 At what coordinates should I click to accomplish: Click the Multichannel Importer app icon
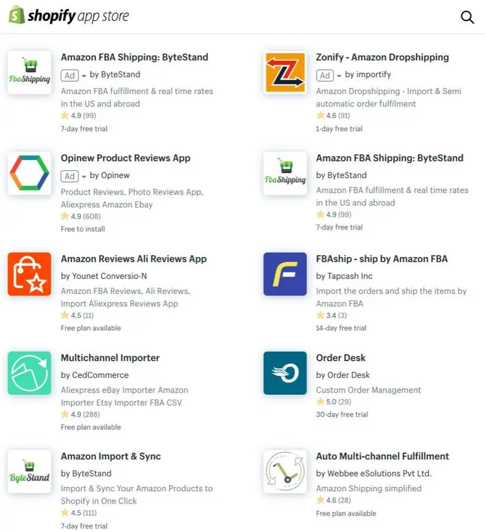coord(30,373)
